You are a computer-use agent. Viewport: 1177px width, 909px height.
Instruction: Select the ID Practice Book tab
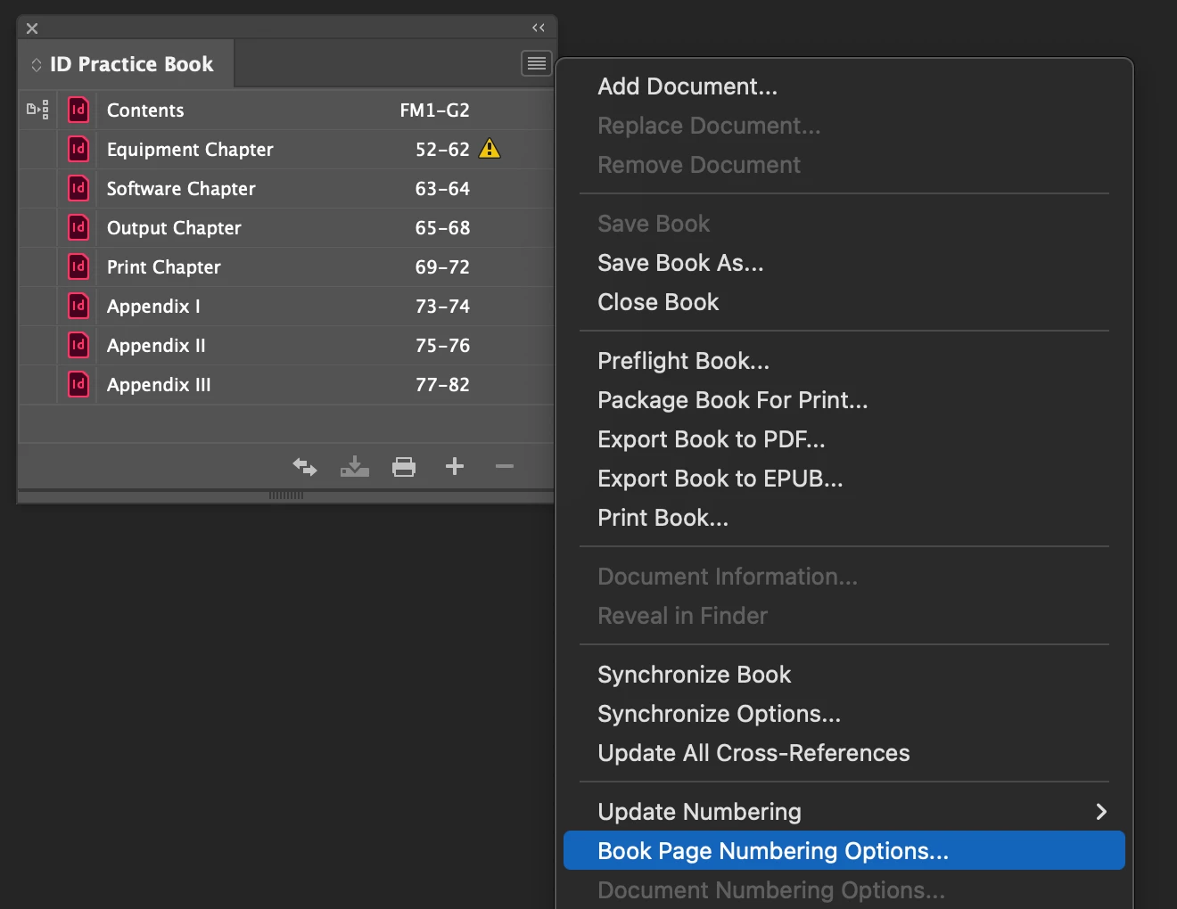[127, 63]
